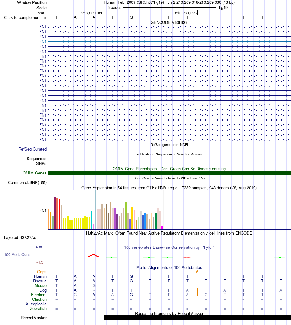
Task: Click the 'Layered H3K27Ac' label
Action: click(20, 238)
